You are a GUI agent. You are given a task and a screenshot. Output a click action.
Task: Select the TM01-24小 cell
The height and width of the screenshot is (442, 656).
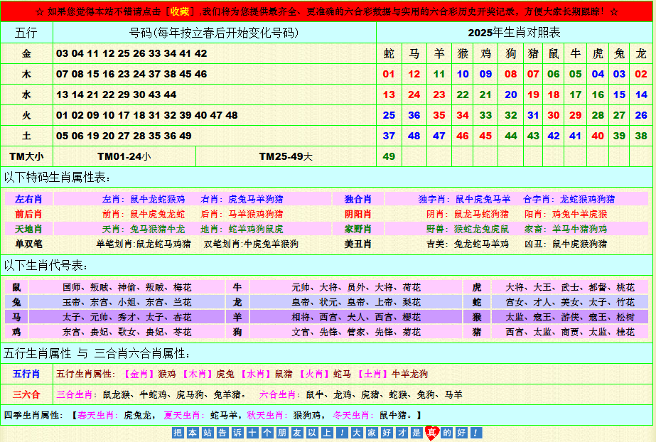(124, 156)
